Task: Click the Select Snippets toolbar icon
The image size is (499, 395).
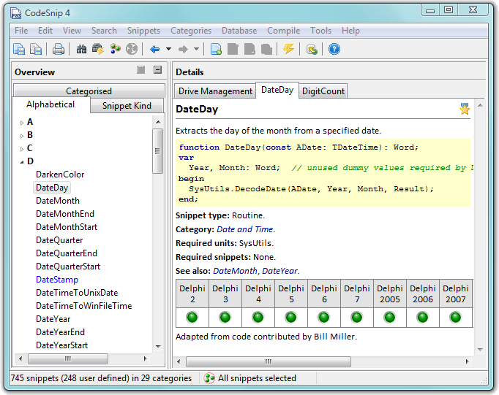Action: coord(116,50)
